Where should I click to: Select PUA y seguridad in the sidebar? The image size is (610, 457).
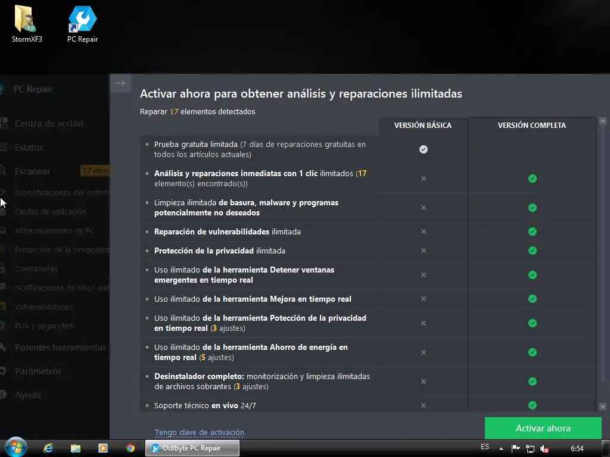point(43,325)
